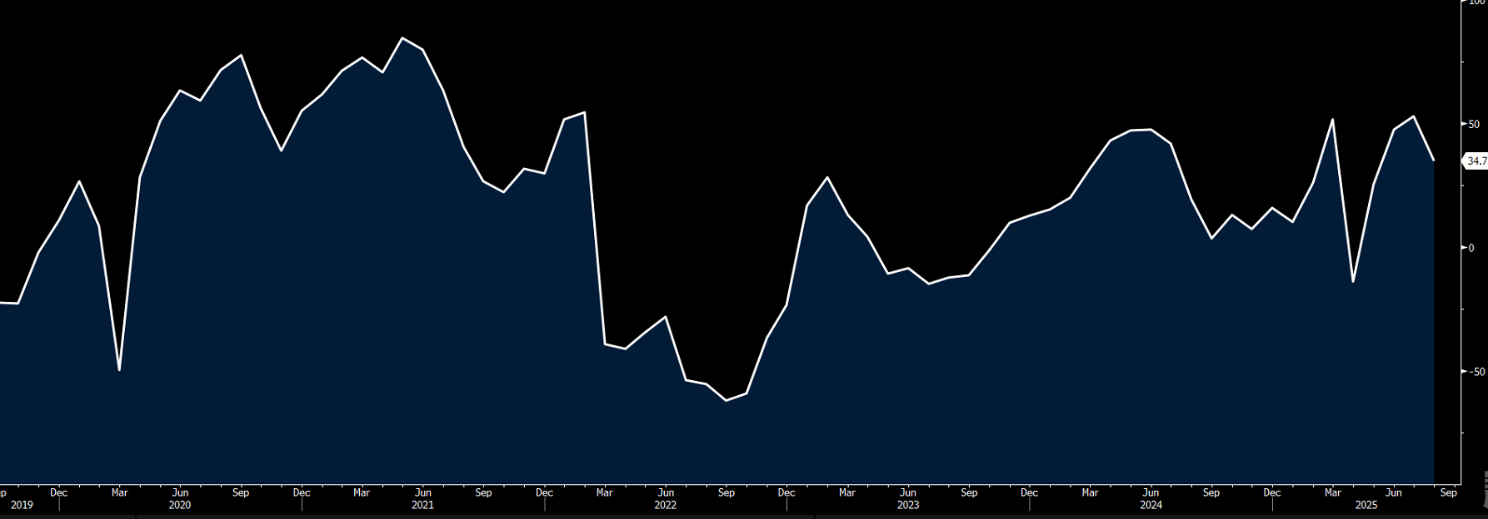Select the Sep 2022 label on the time axis
The height and width of the screenshot is (519, 1488).
pyautogui.click(x=727, y=492)
